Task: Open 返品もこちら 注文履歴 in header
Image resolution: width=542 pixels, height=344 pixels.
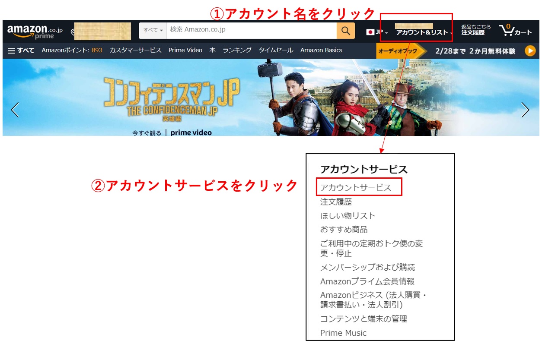Action: coord(475,30)
